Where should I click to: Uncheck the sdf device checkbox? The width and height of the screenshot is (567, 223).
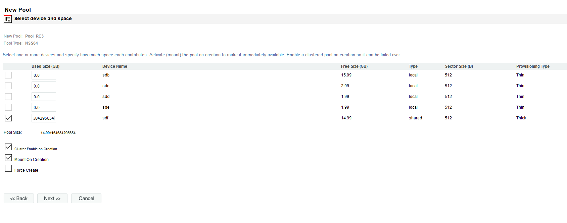tap(8, 118)
